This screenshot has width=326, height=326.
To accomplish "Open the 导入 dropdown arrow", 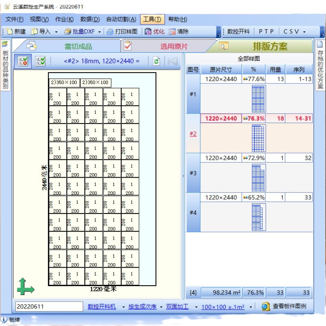I will (56, 32).
